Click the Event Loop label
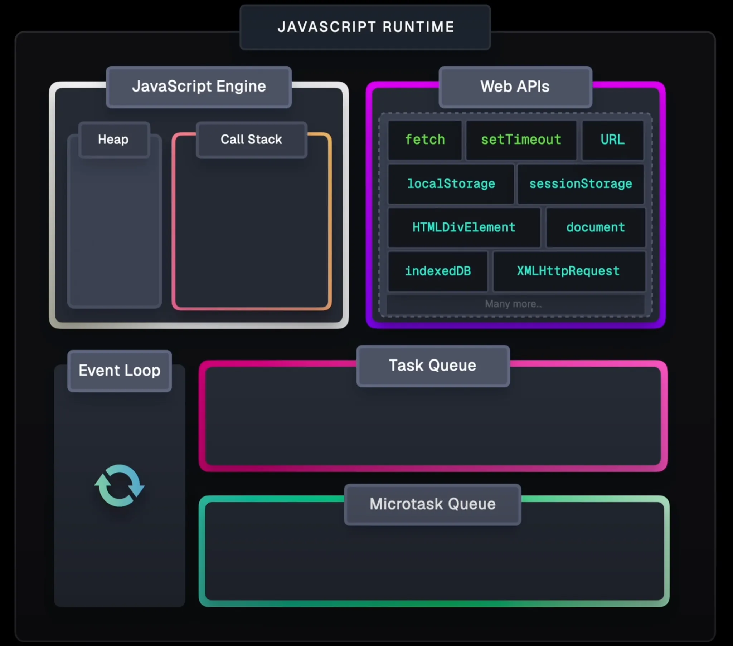 coord(120,371)
